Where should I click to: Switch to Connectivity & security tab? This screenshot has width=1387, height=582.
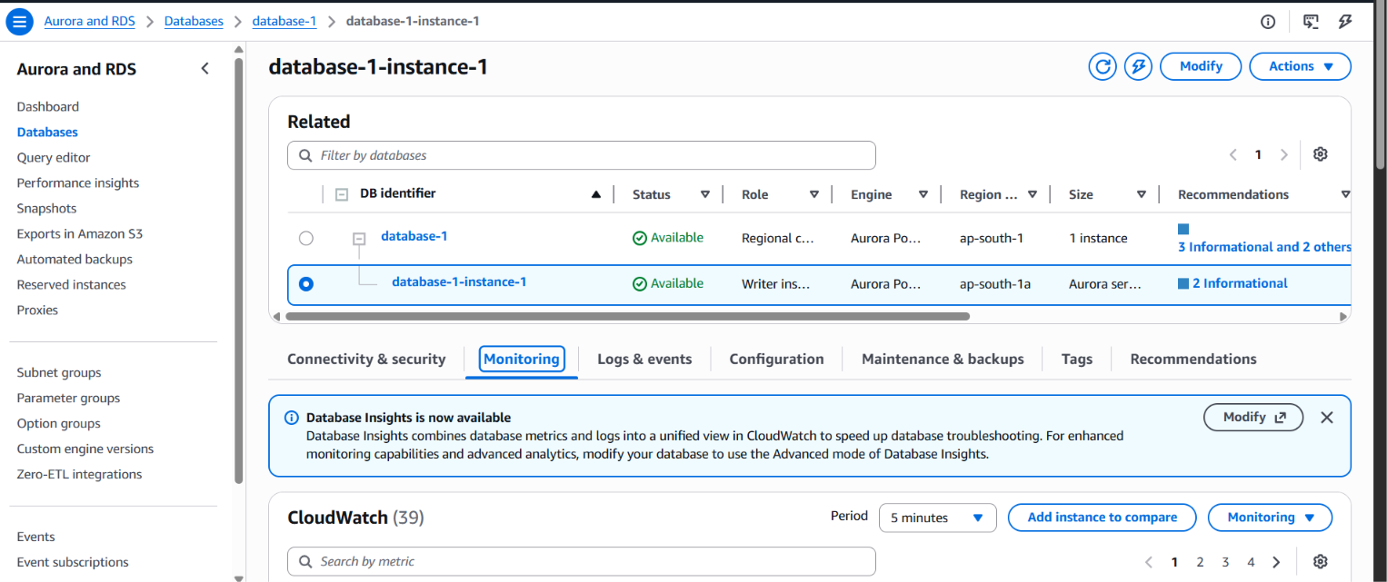[x=366, y=359]
